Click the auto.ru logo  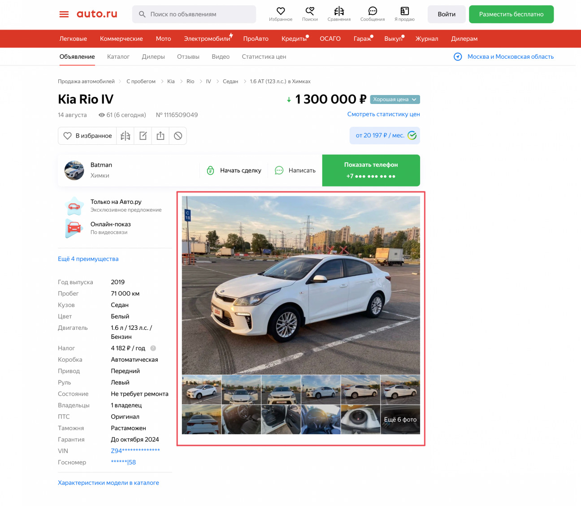click(x=97, y=14)
